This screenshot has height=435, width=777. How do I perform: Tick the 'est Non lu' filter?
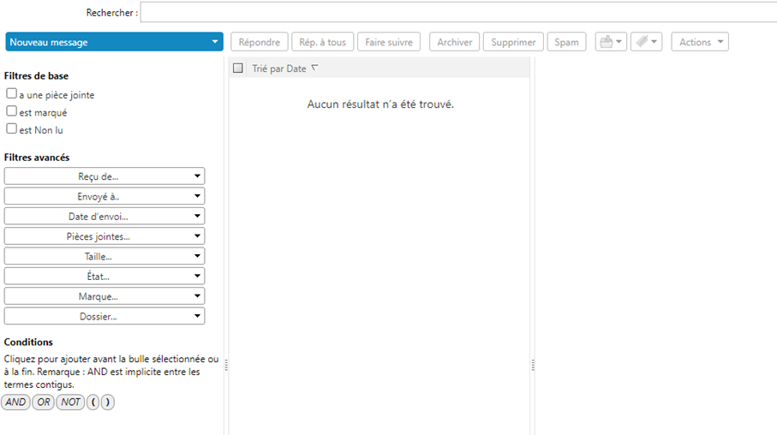[12, 129]
